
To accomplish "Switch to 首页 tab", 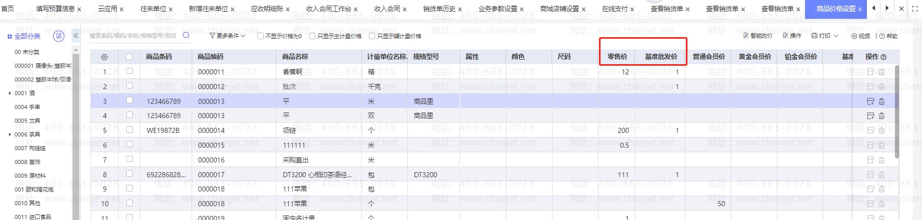I will tap(8, 9).
